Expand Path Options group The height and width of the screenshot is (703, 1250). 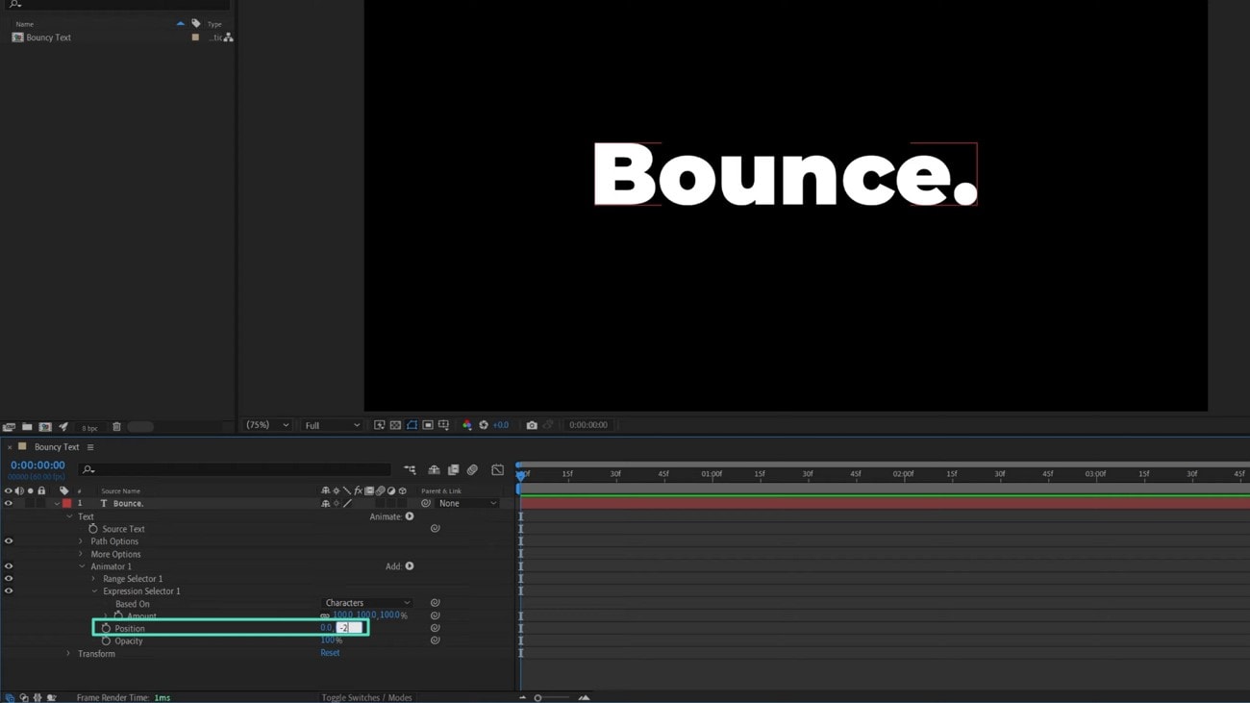81,541
